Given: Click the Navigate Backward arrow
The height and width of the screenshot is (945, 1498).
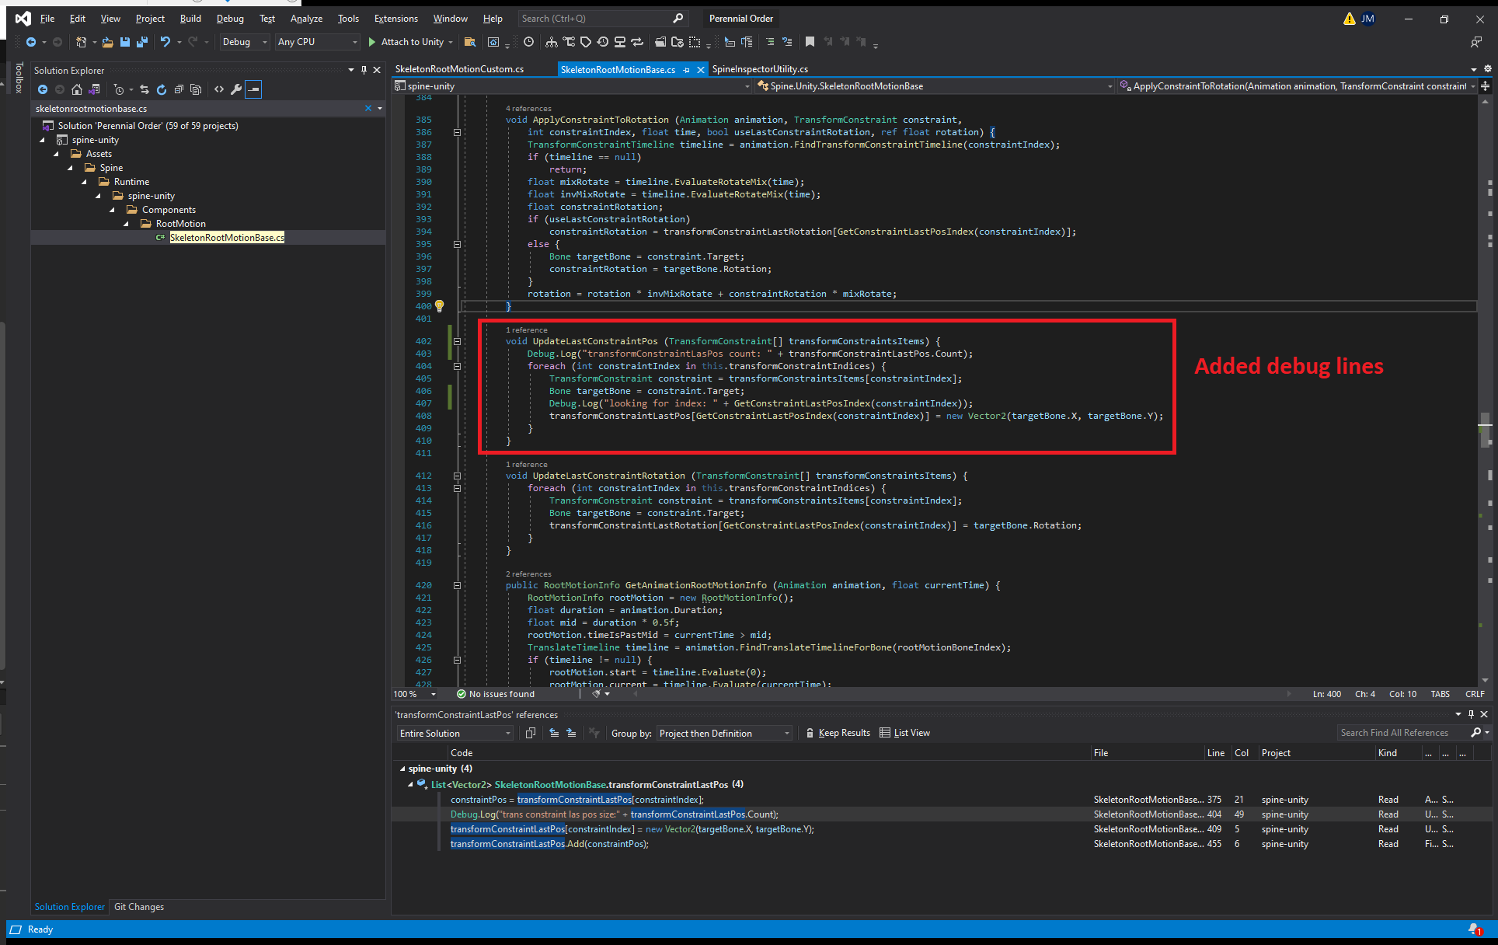Looking at the screenshot, I should [33, 42].
